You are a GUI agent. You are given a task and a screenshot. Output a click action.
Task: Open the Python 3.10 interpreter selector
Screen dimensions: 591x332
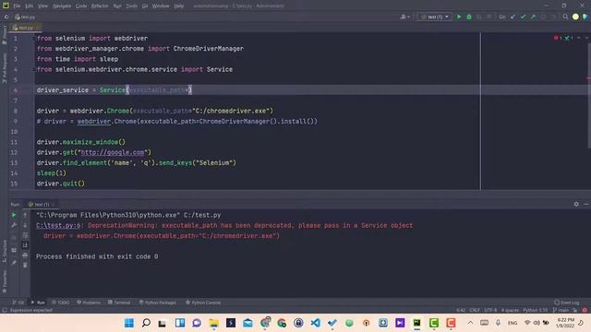[535, 310]
